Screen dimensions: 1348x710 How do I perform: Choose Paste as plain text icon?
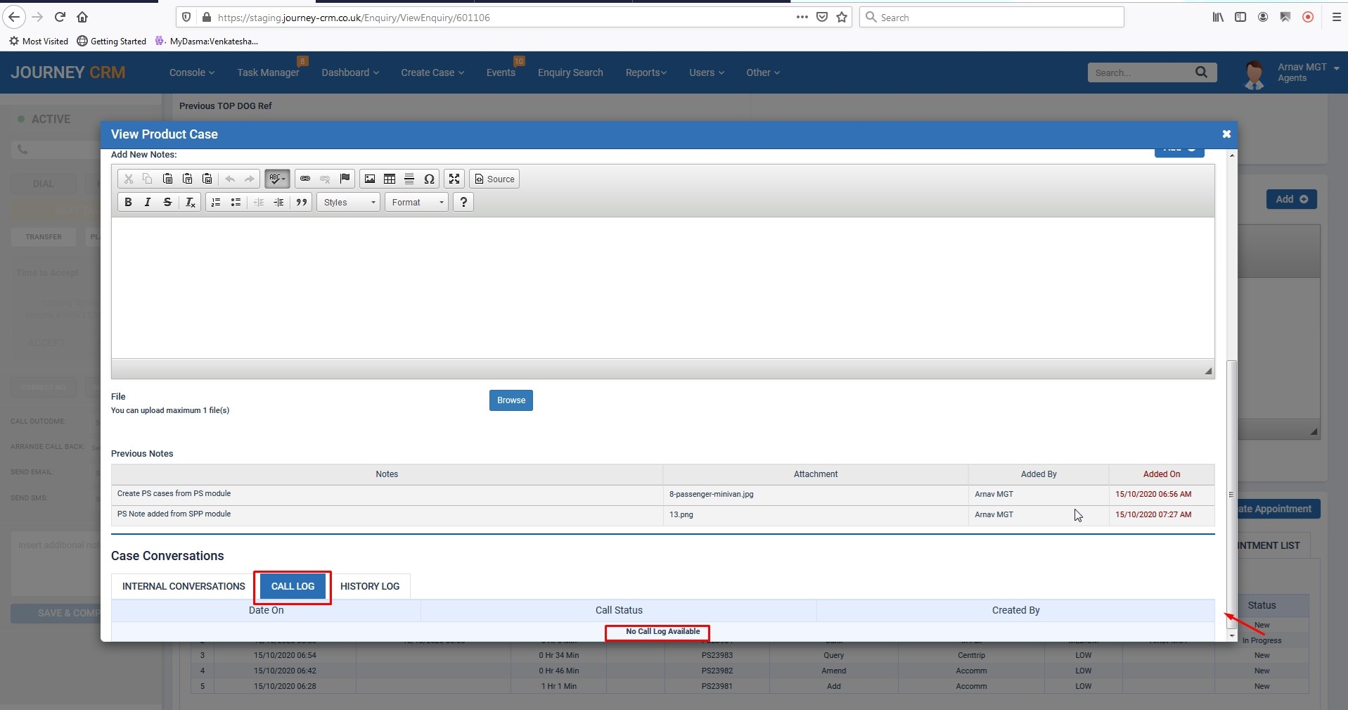tap(187, 179)
